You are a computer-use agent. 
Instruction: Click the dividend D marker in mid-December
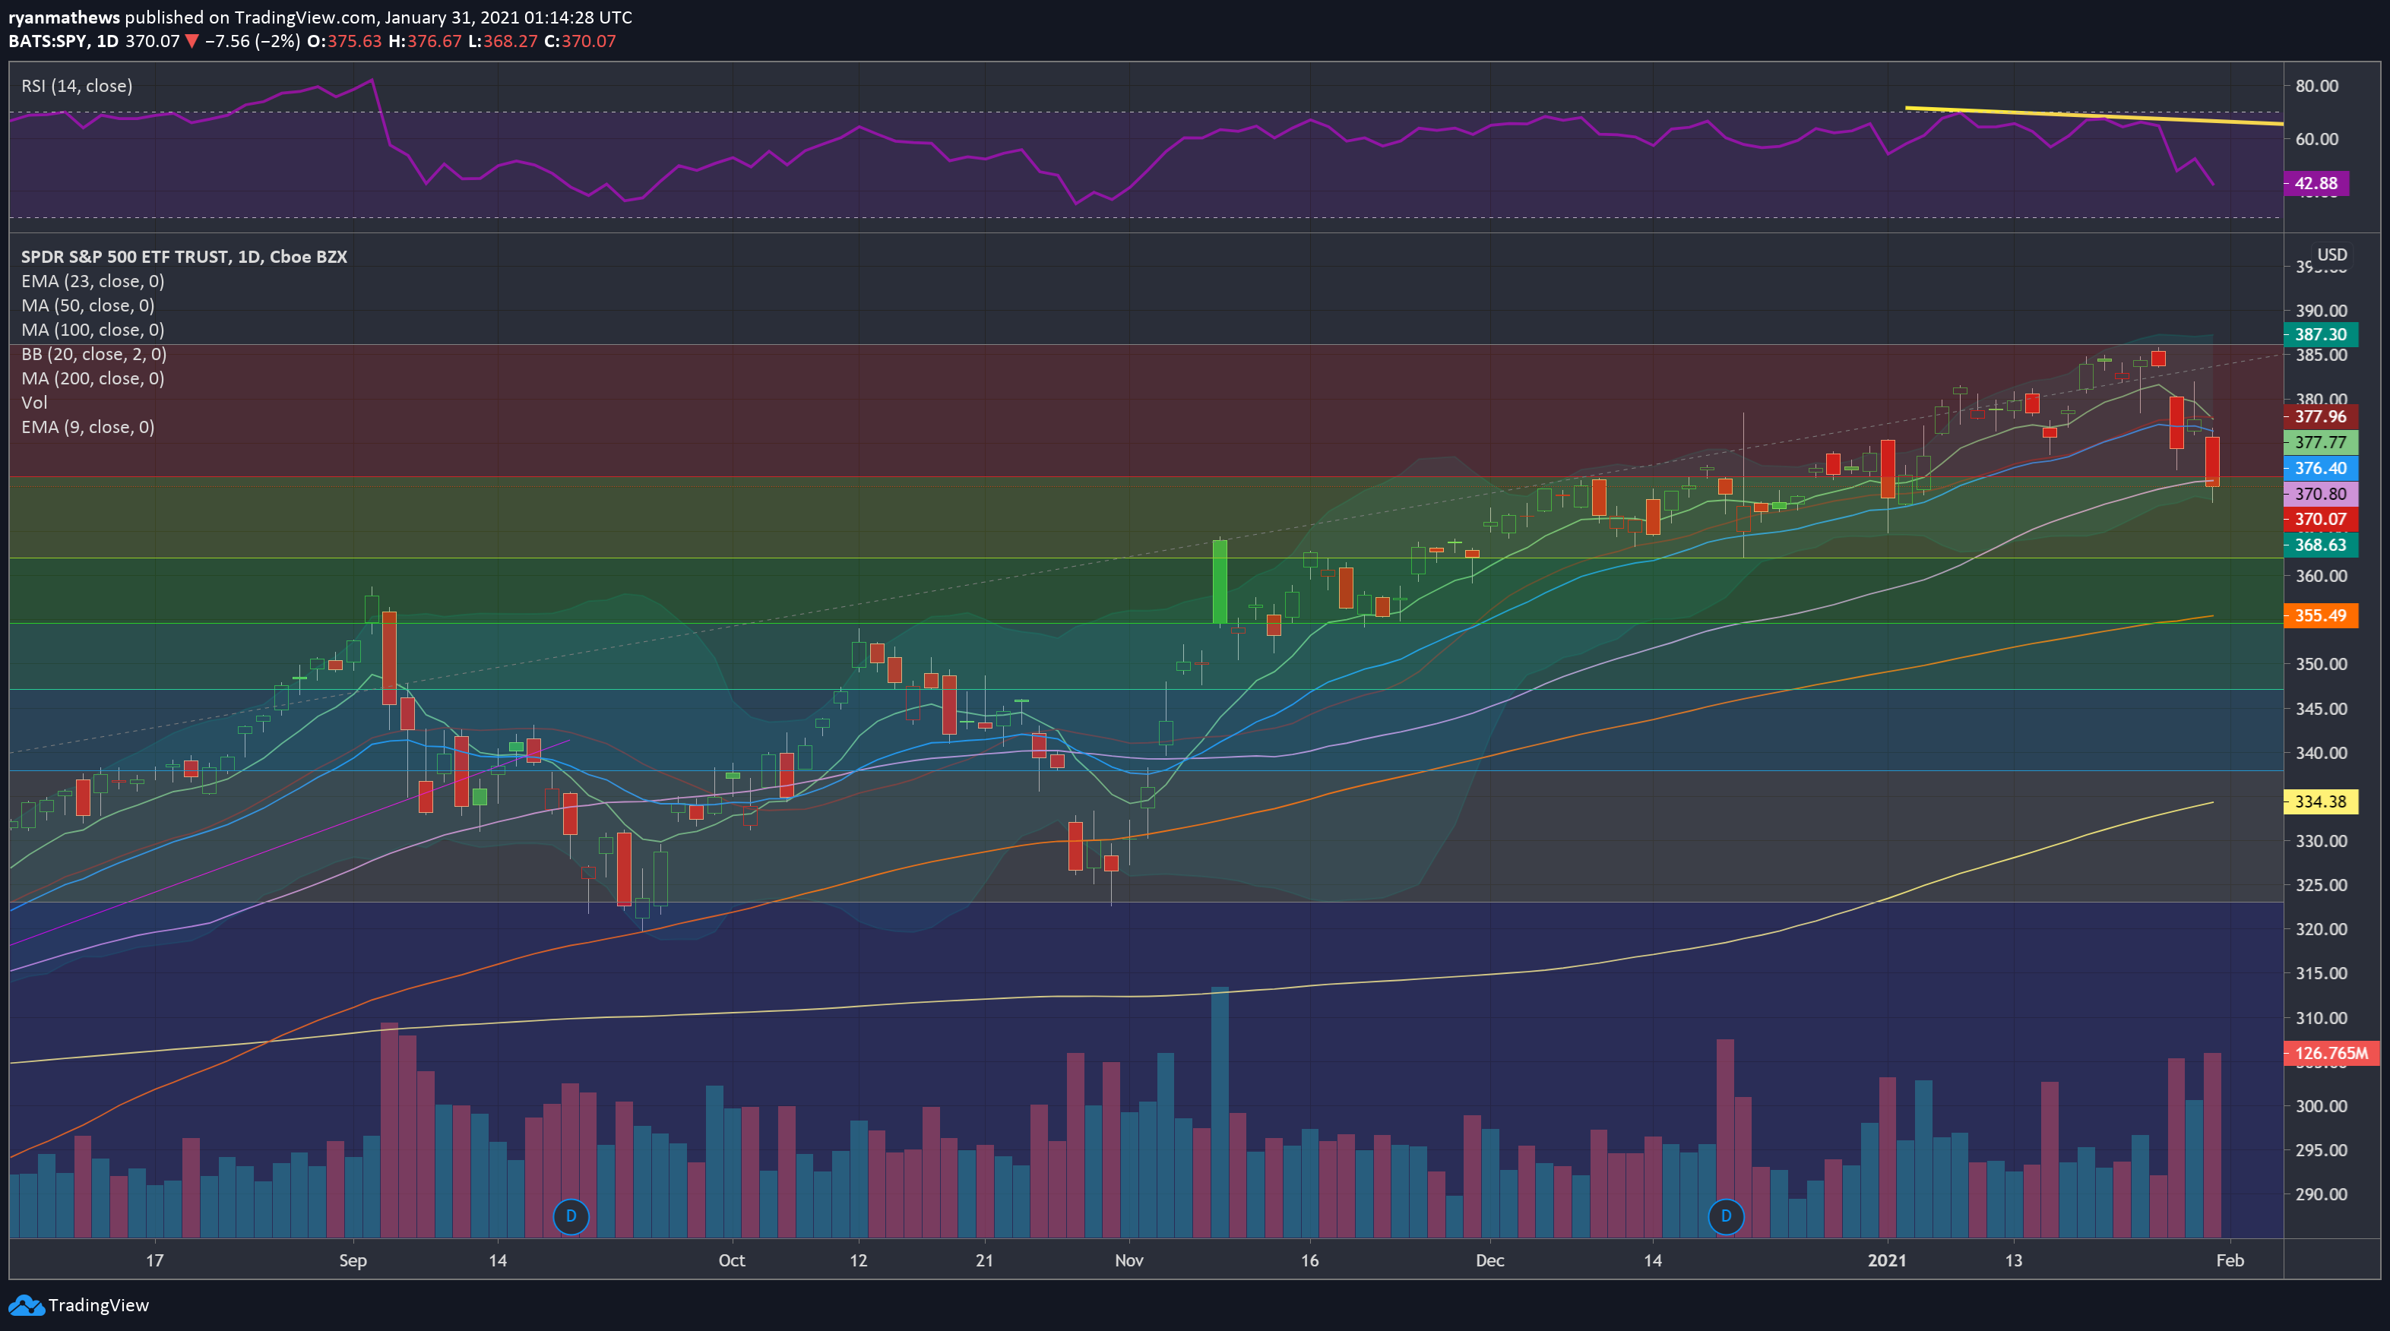[x=1726, y=1216]
